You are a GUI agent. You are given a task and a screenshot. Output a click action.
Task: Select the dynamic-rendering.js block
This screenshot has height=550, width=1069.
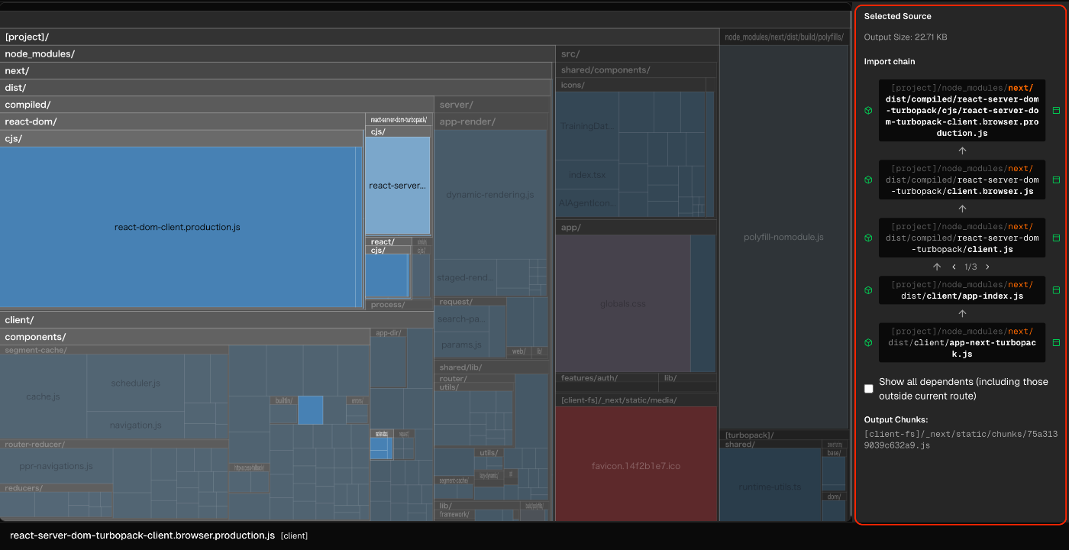pyautogui.click(x=490, y=195)
